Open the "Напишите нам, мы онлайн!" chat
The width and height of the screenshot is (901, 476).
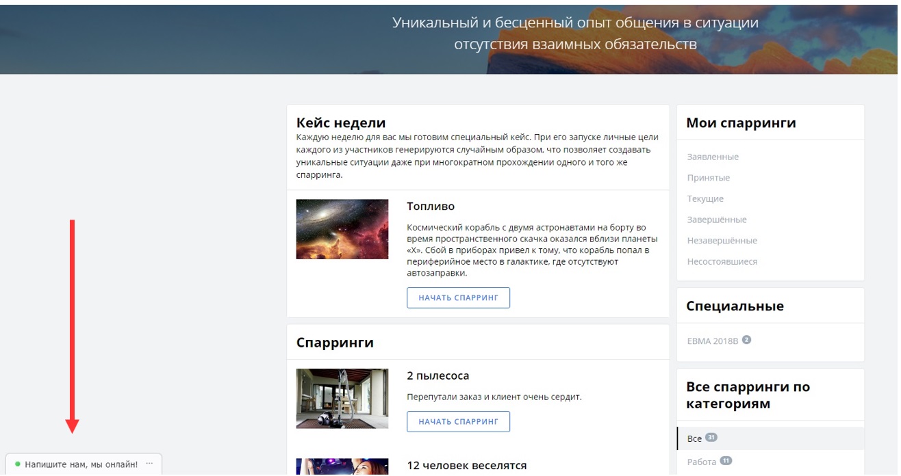point(81,464)
